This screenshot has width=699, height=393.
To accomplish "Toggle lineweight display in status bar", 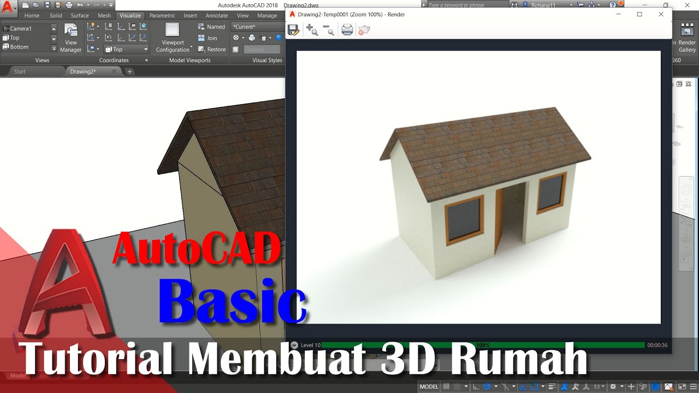I will (x=553, y=386).
